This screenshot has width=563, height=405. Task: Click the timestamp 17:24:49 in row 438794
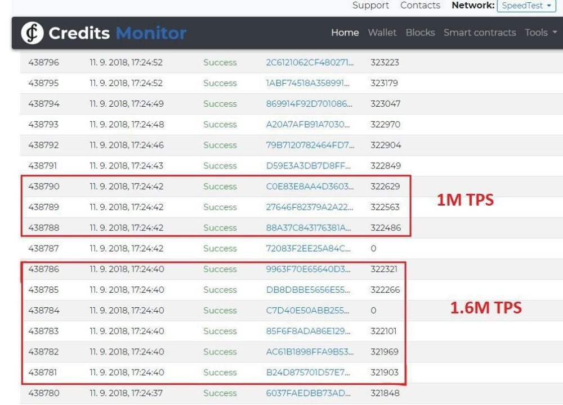[x=148, y=104]
